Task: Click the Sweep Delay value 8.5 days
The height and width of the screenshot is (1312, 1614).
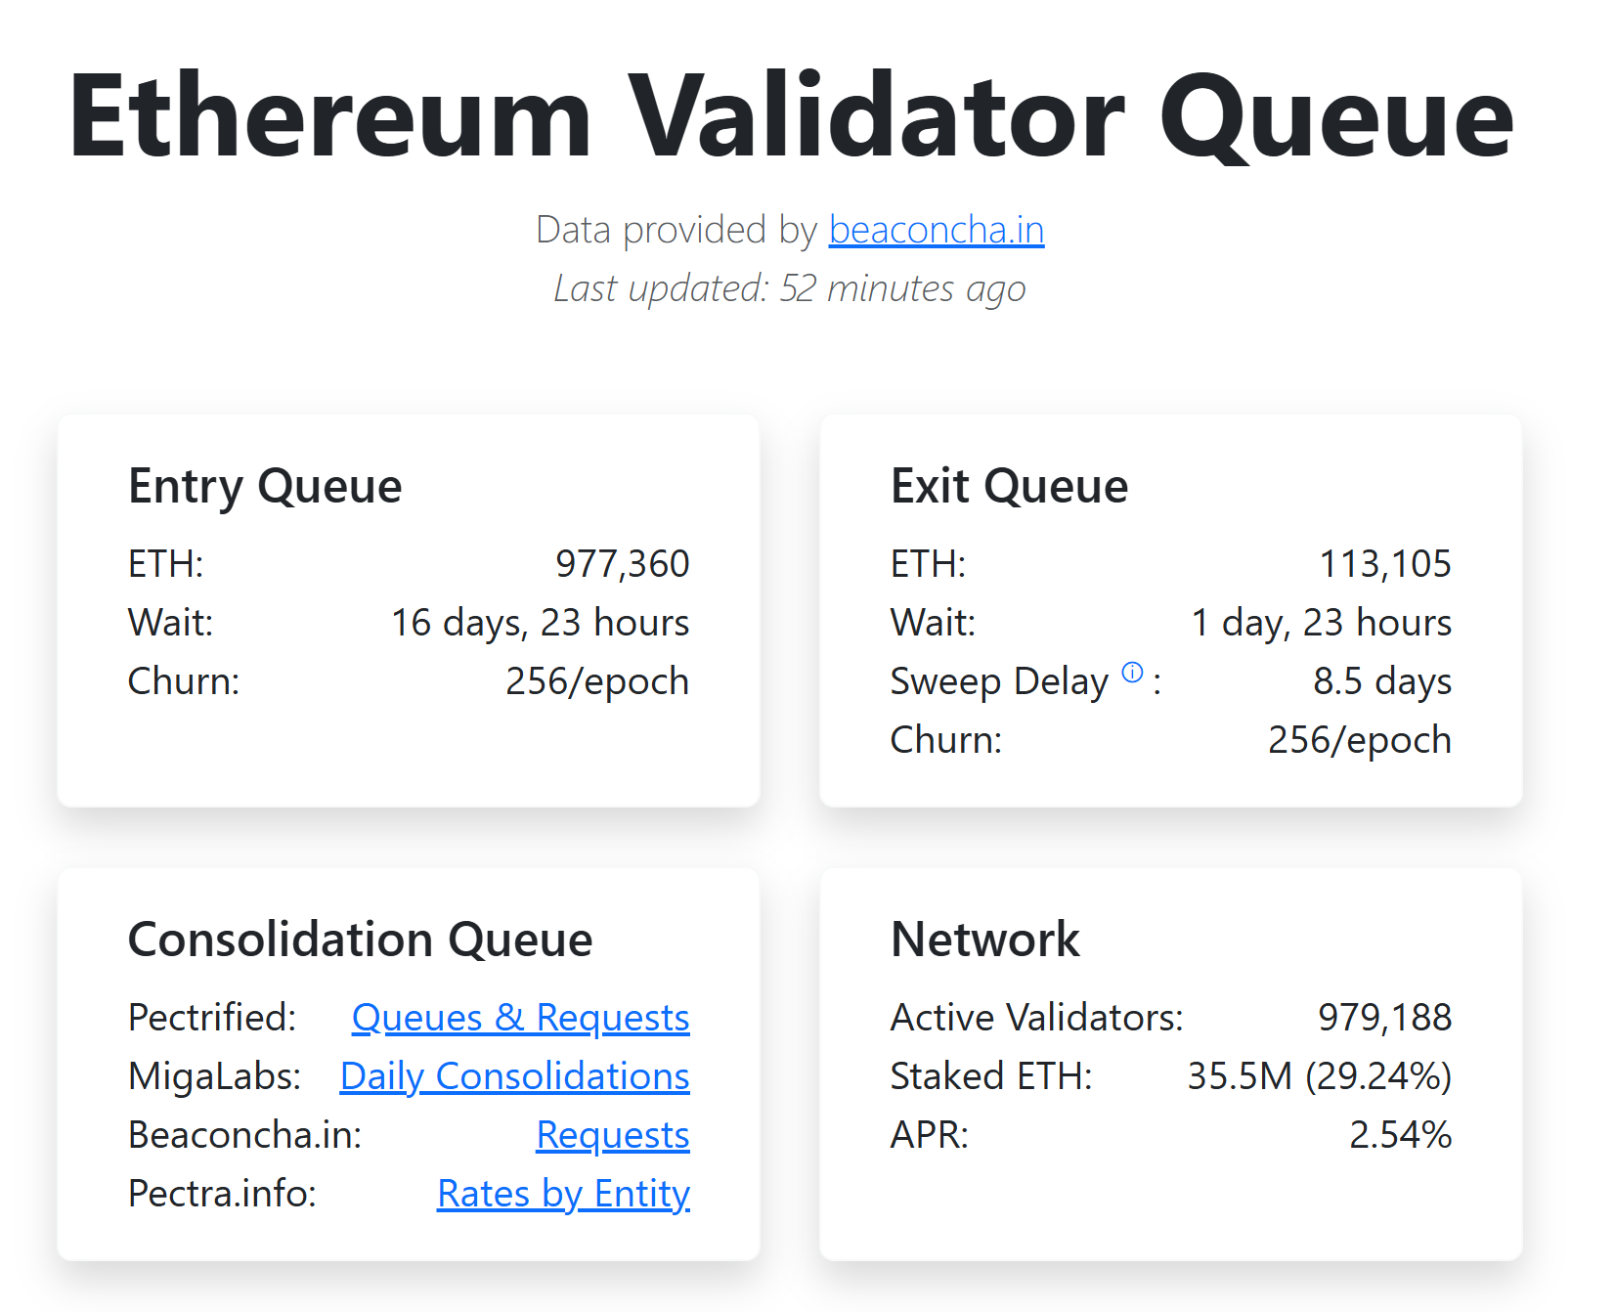Action: (x=1382, y=681)
